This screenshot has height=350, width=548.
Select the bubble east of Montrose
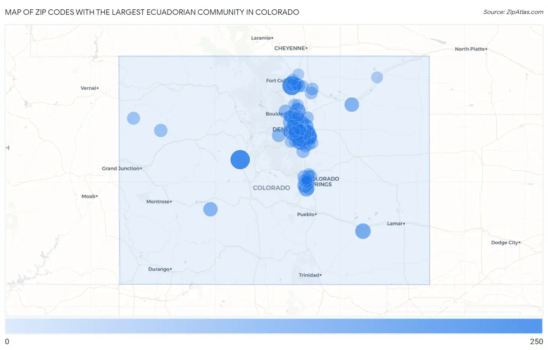pos(210,209)
